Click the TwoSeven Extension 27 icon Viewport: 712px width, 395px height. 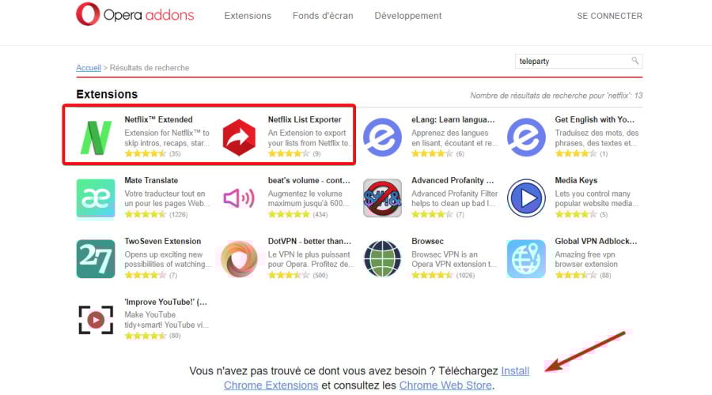point(96,259)
